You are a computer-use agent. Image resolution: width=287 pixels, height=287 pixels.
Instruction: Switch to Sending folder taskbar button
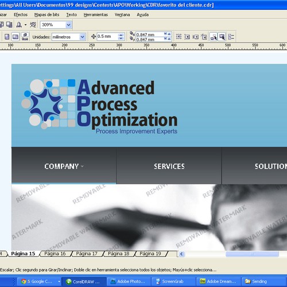(264, 281)
